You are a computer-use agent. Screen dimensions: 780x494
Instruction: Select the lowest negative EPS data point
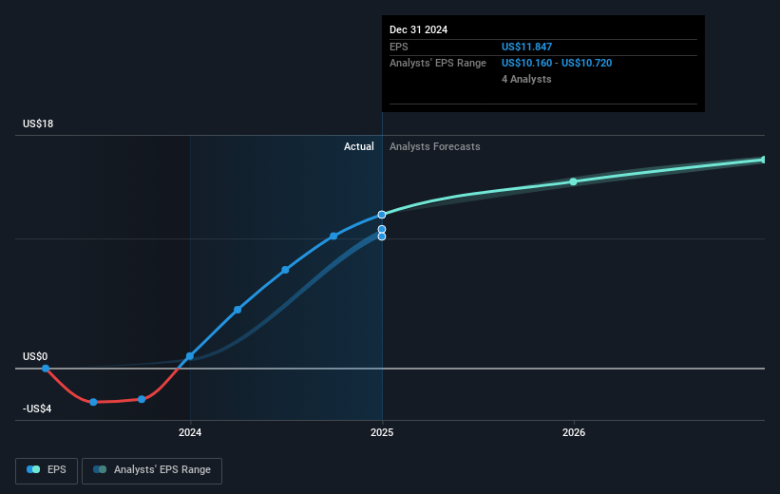[93, 402]
